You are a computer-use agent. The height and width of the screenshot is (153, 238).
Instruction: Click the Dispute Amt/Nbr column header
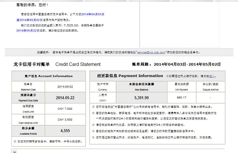point(210,87)
